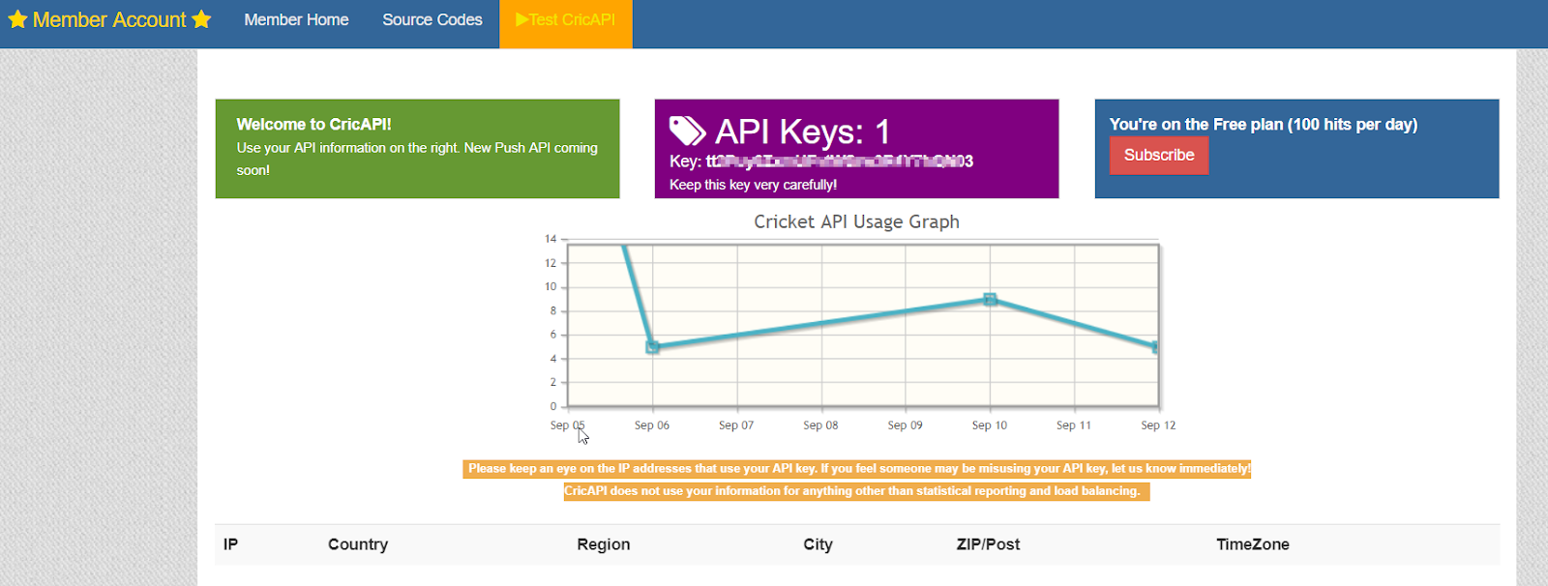Click the Member Account brand title
Image resolution: width=1548 pixels, height=586 pixels.
click(109, 19)
